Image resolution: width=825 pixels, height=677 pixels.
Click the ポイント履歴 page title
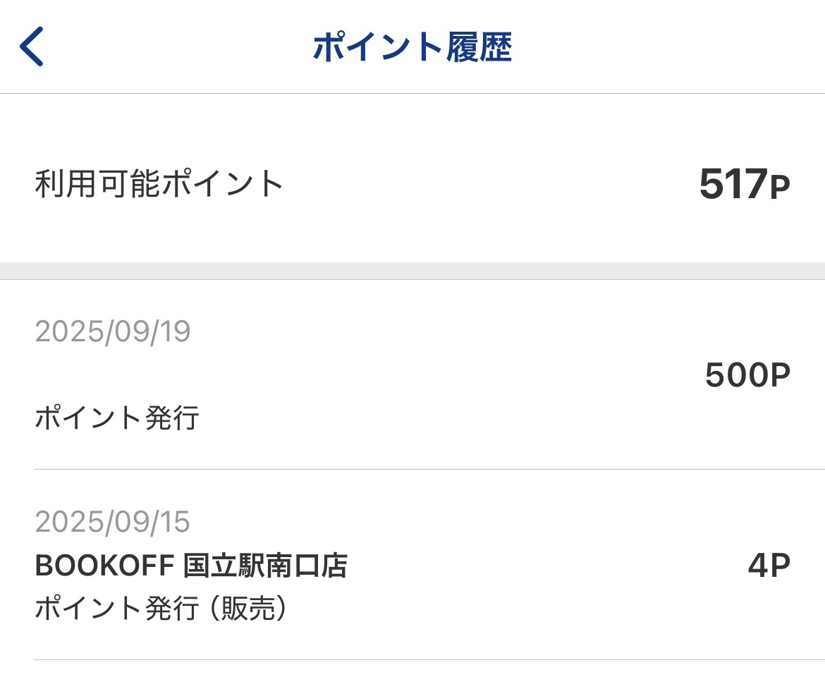coord(412,47)
